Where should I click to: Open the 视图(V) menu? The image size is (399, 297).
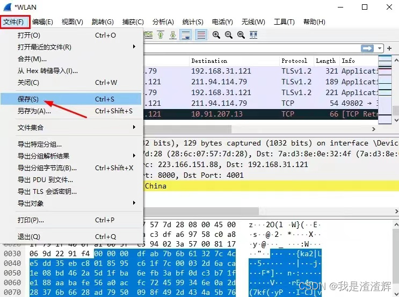[x=72, y=22]
